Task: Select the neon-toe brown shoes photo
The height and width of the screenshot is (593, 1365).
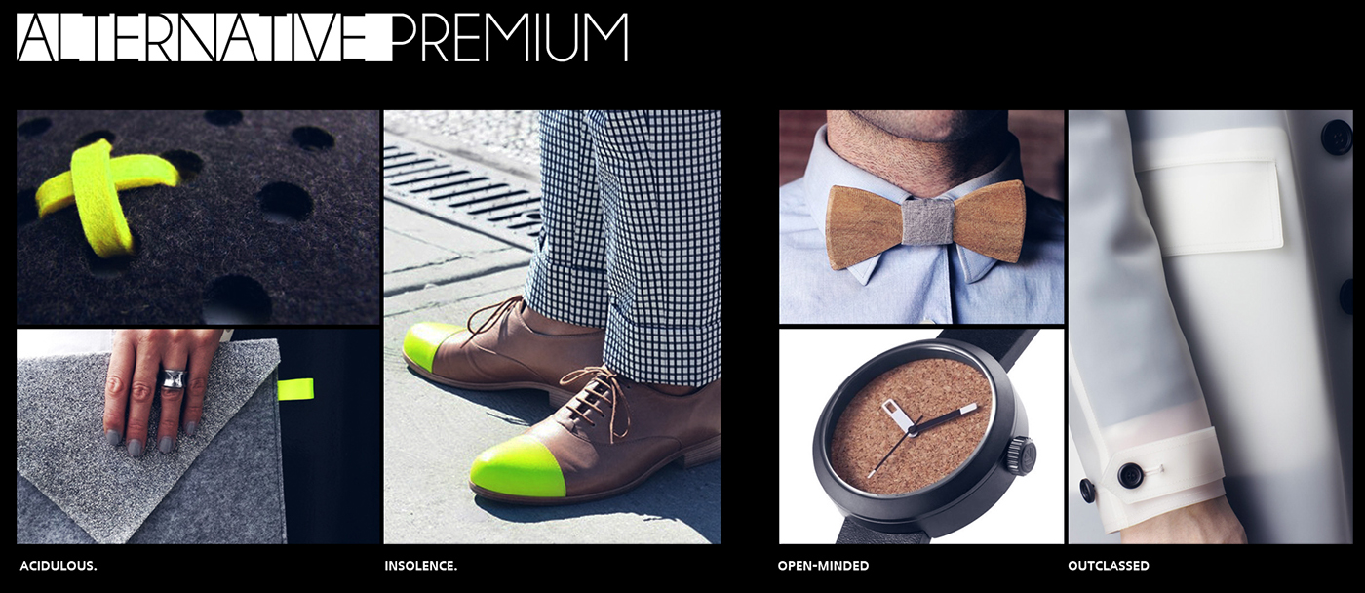Action: (552, 327)
